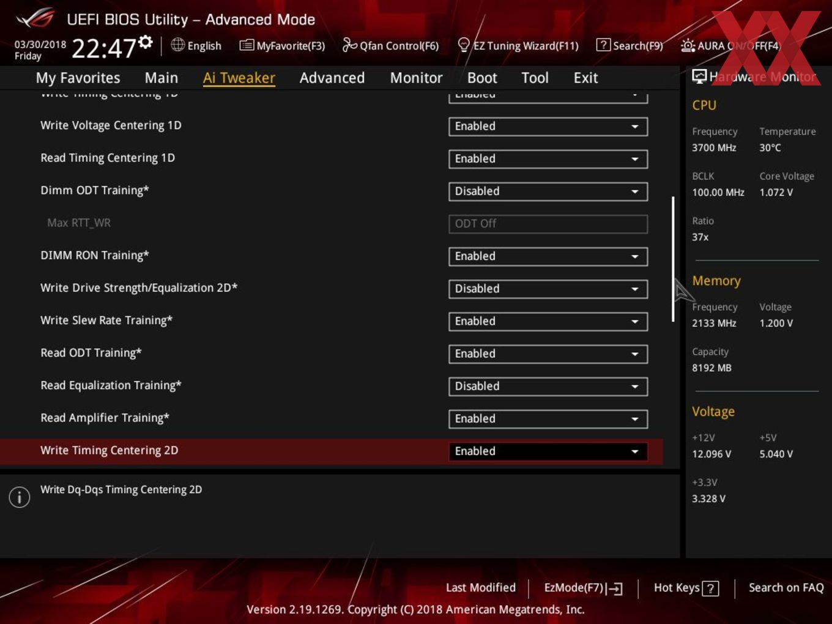The width and height of the screenshot is (832, 624).
Task: Click Read Amplifier Training* label
Action: pos(105,418)
